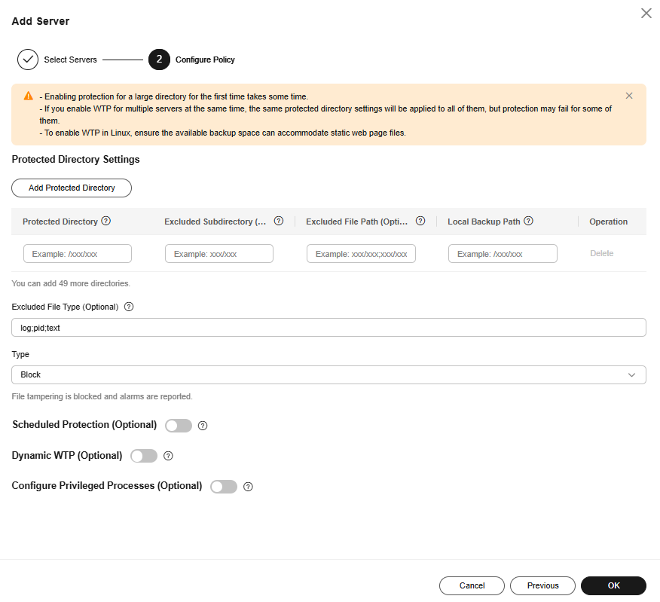Click the Configure Privileged Processes (Optional) label
The height and width of the screenshot is (602, 660).
pyautogui.click(x=107, y=486)
